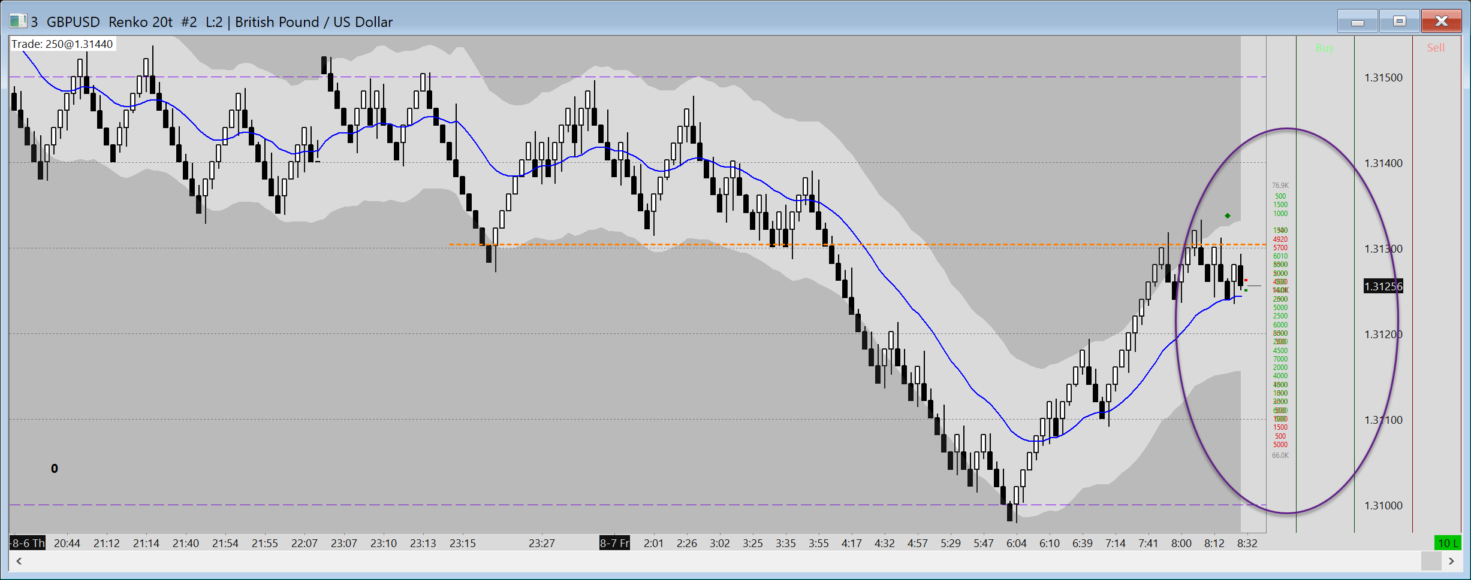Click the 8:00 time label
Viewport: 1471px width, 580px height.
click(1181, 543)
